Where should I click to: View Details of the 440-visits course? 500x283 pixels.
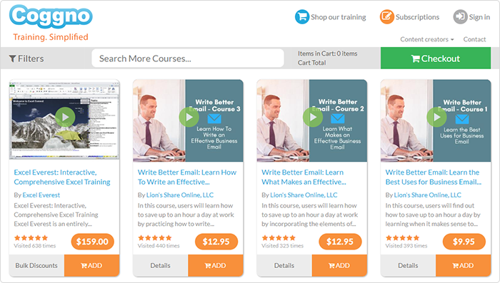[x=161, y=265]
